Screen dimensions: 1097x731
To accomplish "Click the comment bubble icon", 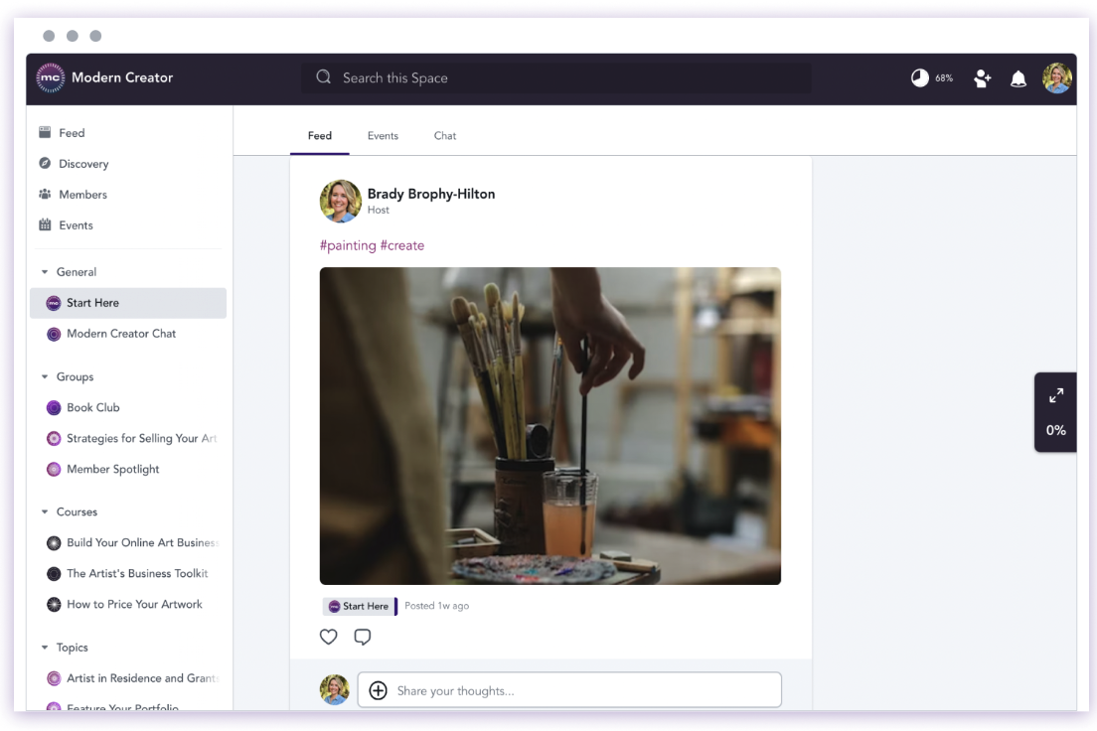I will [362, 637].
